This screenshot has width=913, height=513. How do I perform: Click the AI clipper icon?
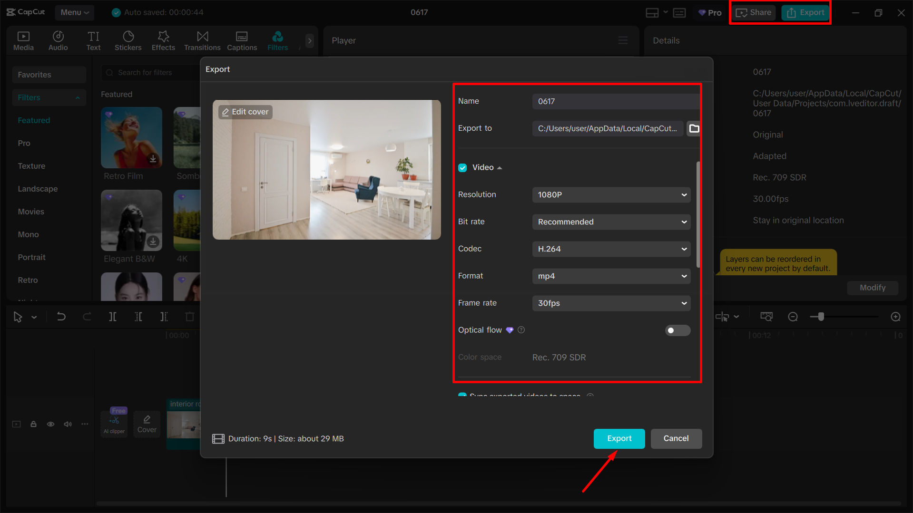pyautogui.click(x=114, y=422)
